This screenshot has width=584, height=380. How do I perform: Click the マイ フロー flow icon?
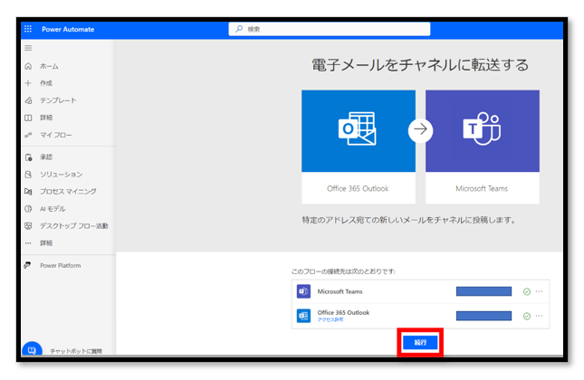click(x=28, y=135)
